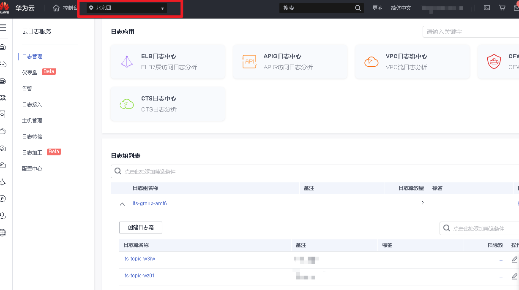Screen dimensions: 519x290
Task: Click the Huawei Cloud logo
Action: point(5,8)
